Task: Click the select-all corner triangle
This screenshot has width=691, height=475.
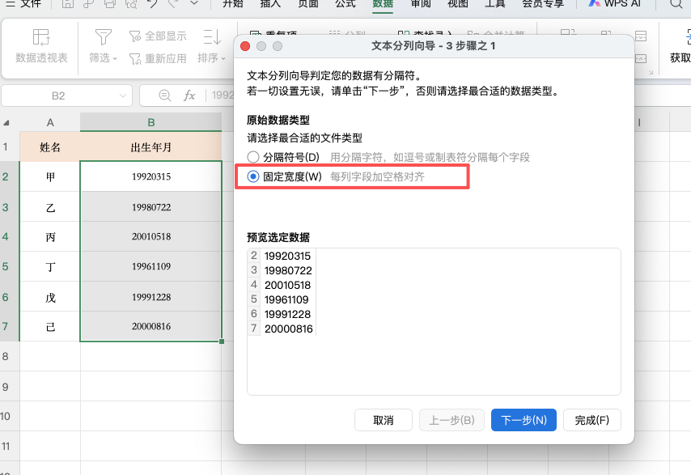Action: pos(6,123)
